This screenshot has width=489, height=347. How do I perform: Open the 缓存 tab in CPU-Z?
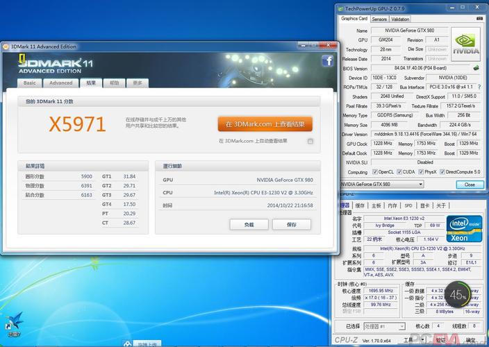pos(360,205)
